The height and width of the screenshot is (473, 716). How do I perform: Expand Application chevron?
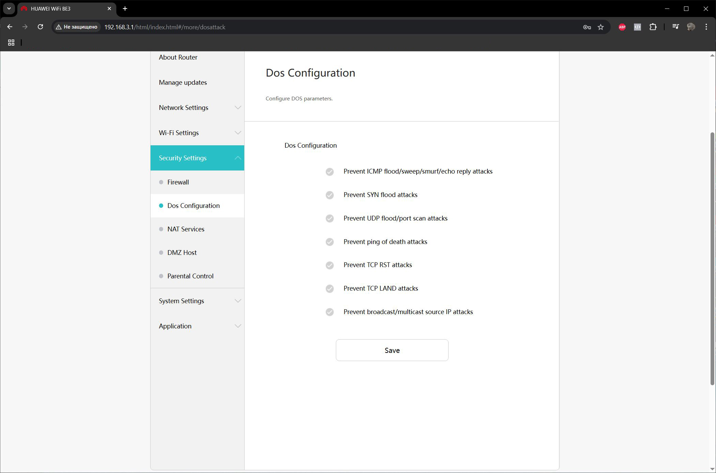click(238, 326)
